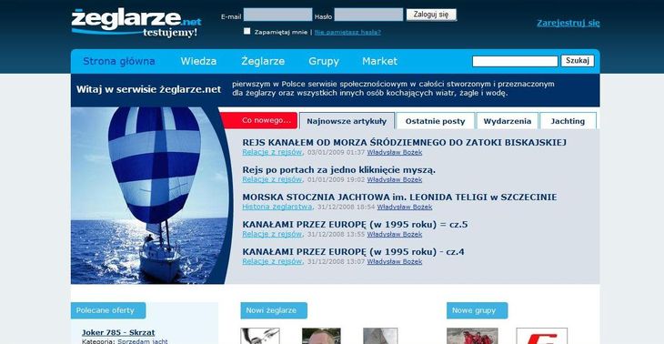This screenshot has width=664, height=344.
Task: Switch to the Ostatnie posty tab
Action: coord(435,121)
